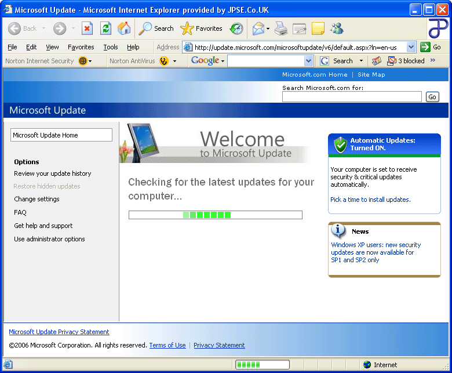The width and height of the screenshot is (452, 373).
Task: Expand the address bar URL dropdown
Action: pyautogui.click(x=411, y=47)
